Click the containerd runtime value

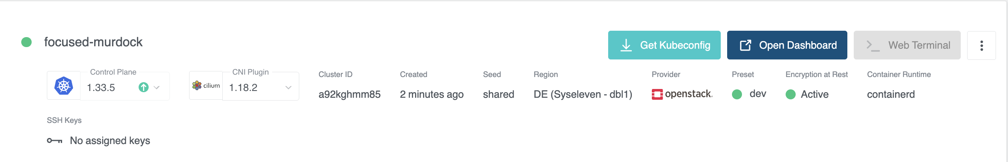coord(891,95)
